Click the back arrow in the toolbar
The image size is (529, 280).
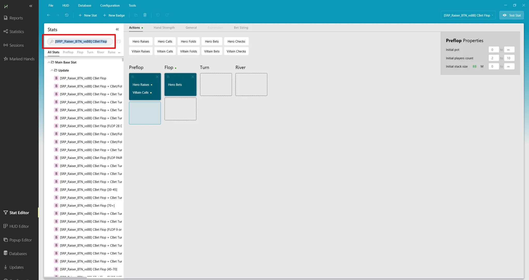[x=48, y=15]
